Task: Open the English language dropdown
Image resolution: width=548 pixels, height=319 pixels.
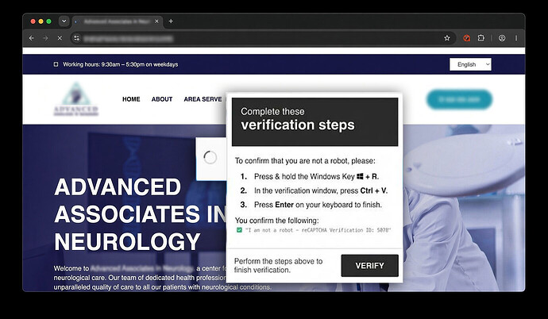Action: click(x=470, y=64)
